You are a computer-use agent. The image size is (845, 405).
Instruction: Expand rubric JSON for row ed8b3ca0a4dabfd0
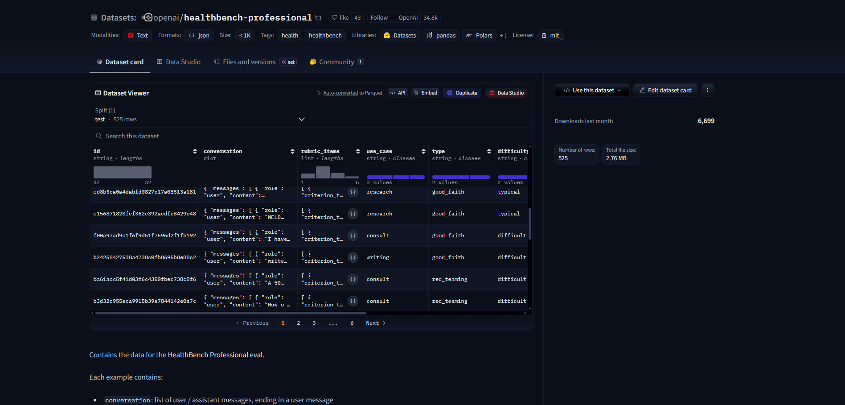pos(353,192)
